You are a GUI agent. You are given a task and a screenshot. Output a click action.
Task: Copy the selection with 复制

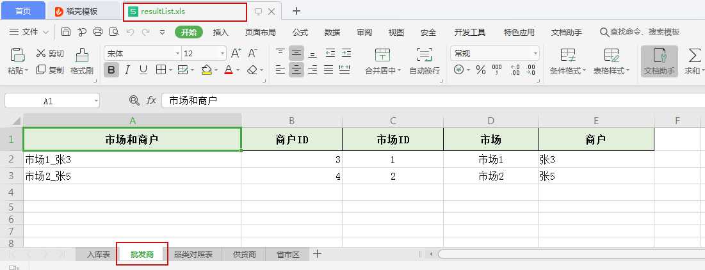pos(50,70)
